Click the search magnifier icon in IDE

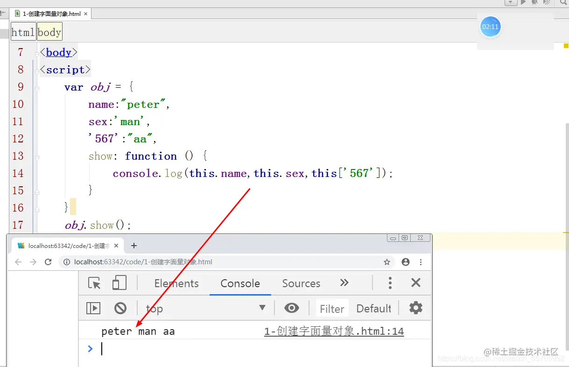pyautogui.click(x=562, y=2)
